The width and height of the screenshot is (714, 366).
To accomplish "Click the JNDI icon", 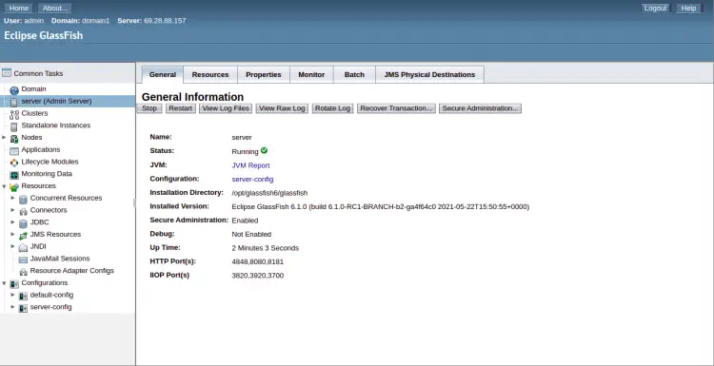I will [x=23, y=247].
